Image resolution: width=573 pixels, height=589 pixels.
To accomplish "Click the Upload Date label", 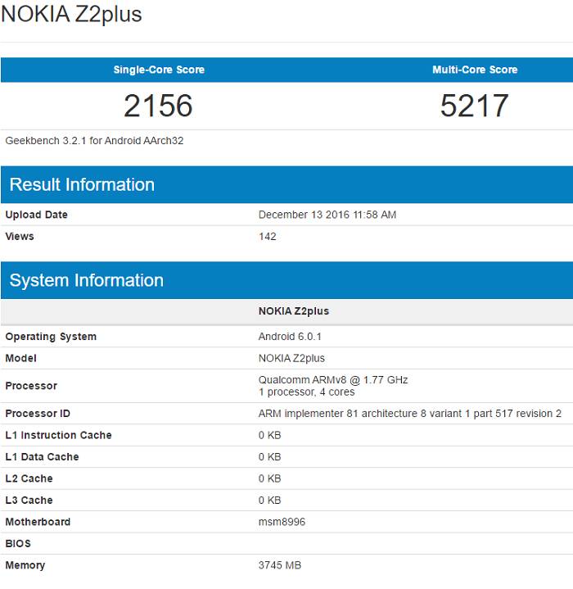I will [36, 215].
